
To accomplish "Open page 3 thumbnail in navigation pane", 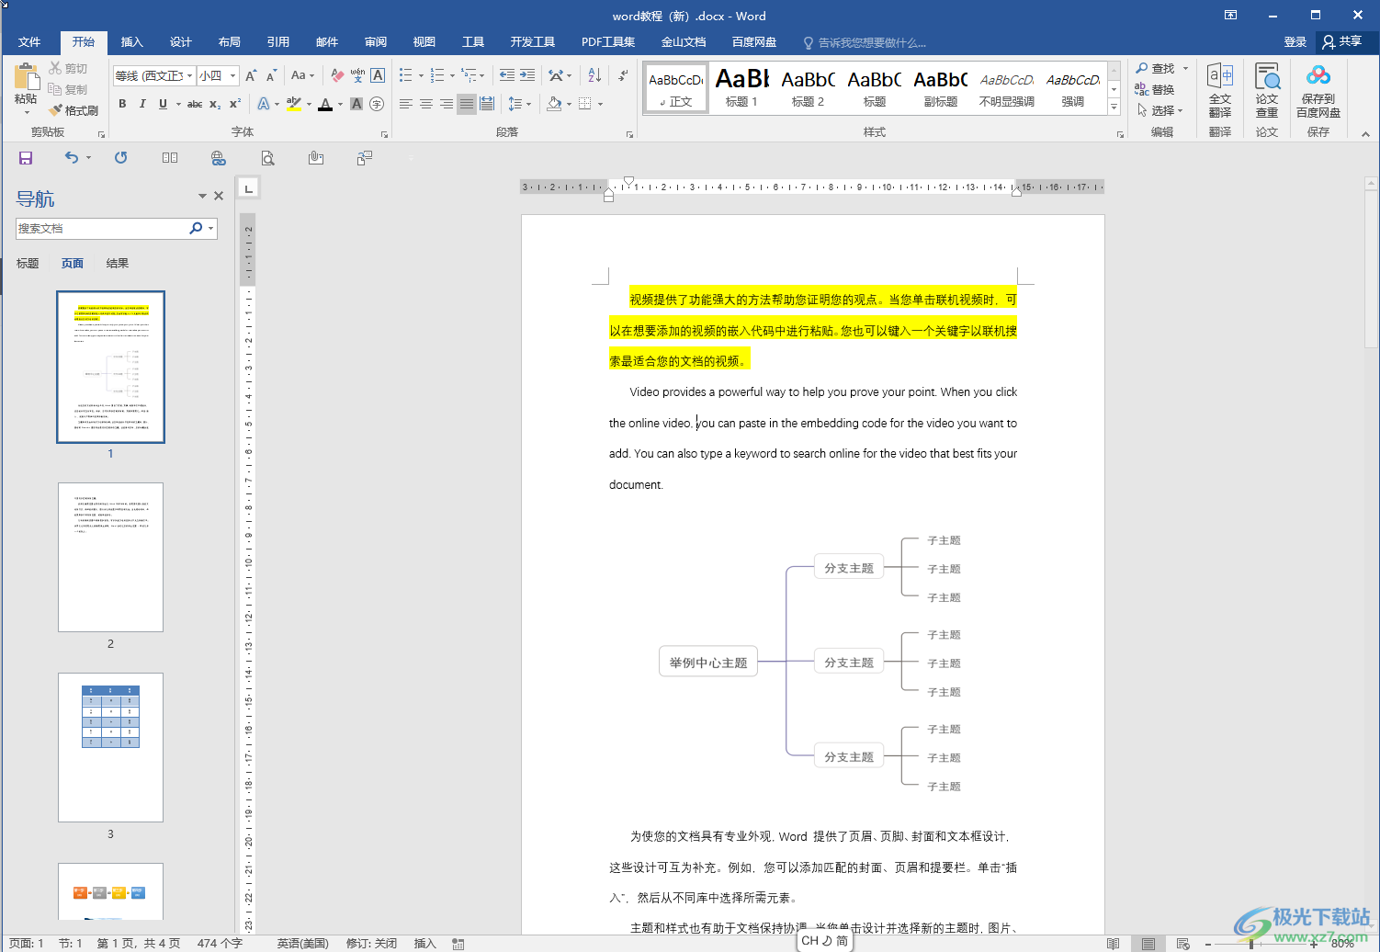I will pyautogui.click(x=110, y=747).
